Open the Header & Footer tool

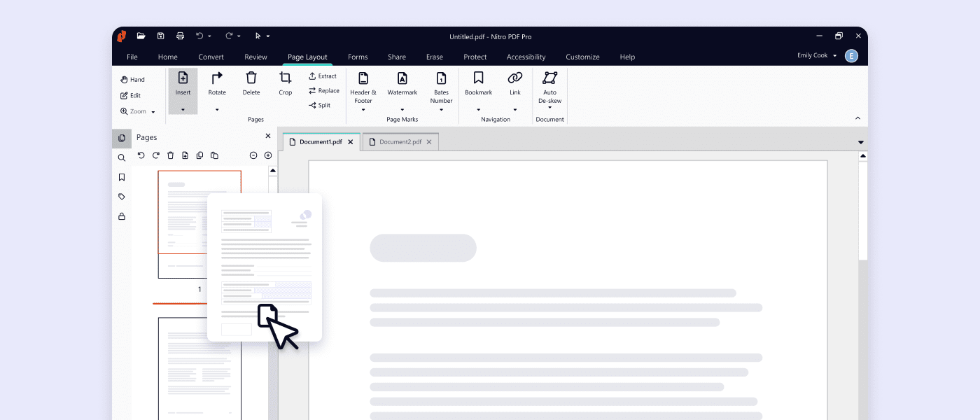point(363,85)
